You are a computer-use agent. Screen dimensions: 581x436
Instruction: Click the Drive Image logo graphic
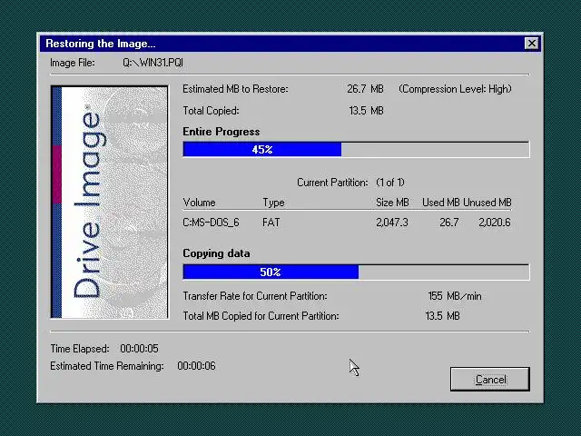(109, 202)
